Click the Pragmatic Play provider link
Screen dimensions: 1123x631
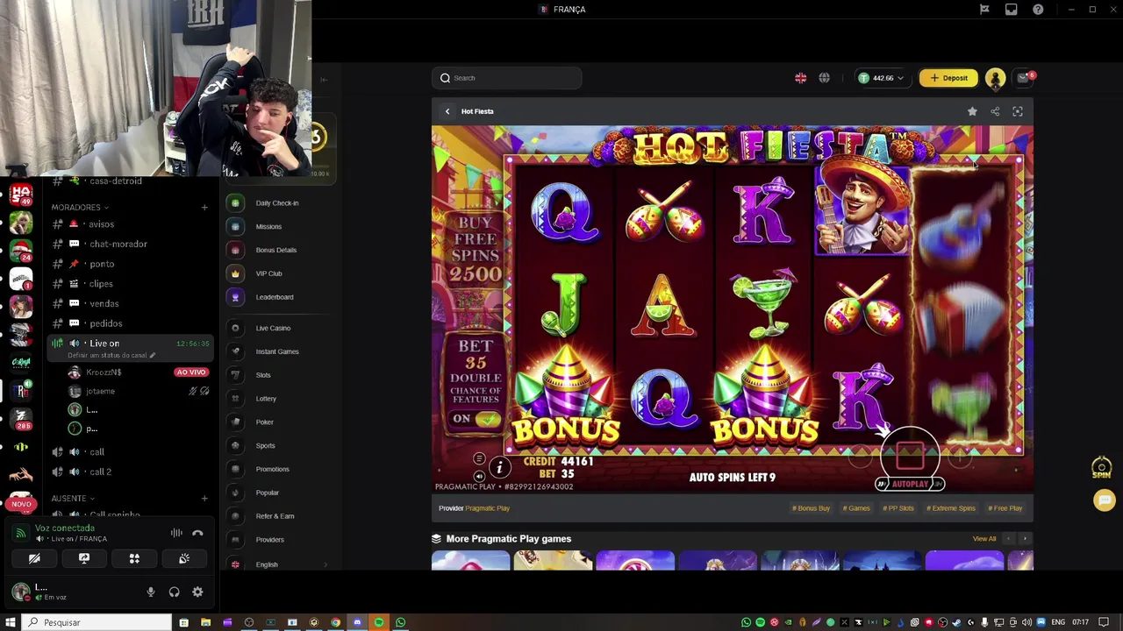pos(487,508)
